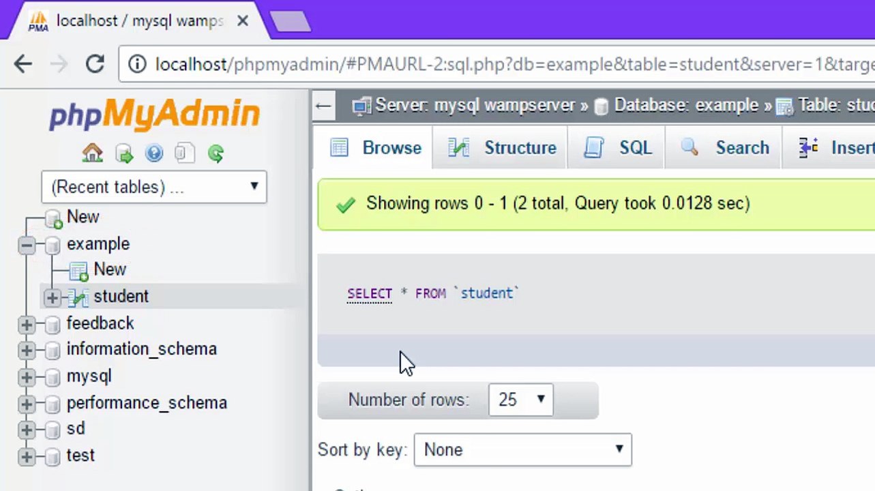Open the feedback database link

click(100, 323)
